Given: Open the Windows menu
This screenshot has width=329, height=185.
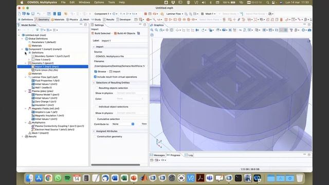Looking at the screenshot, I should tap(84, 2).
